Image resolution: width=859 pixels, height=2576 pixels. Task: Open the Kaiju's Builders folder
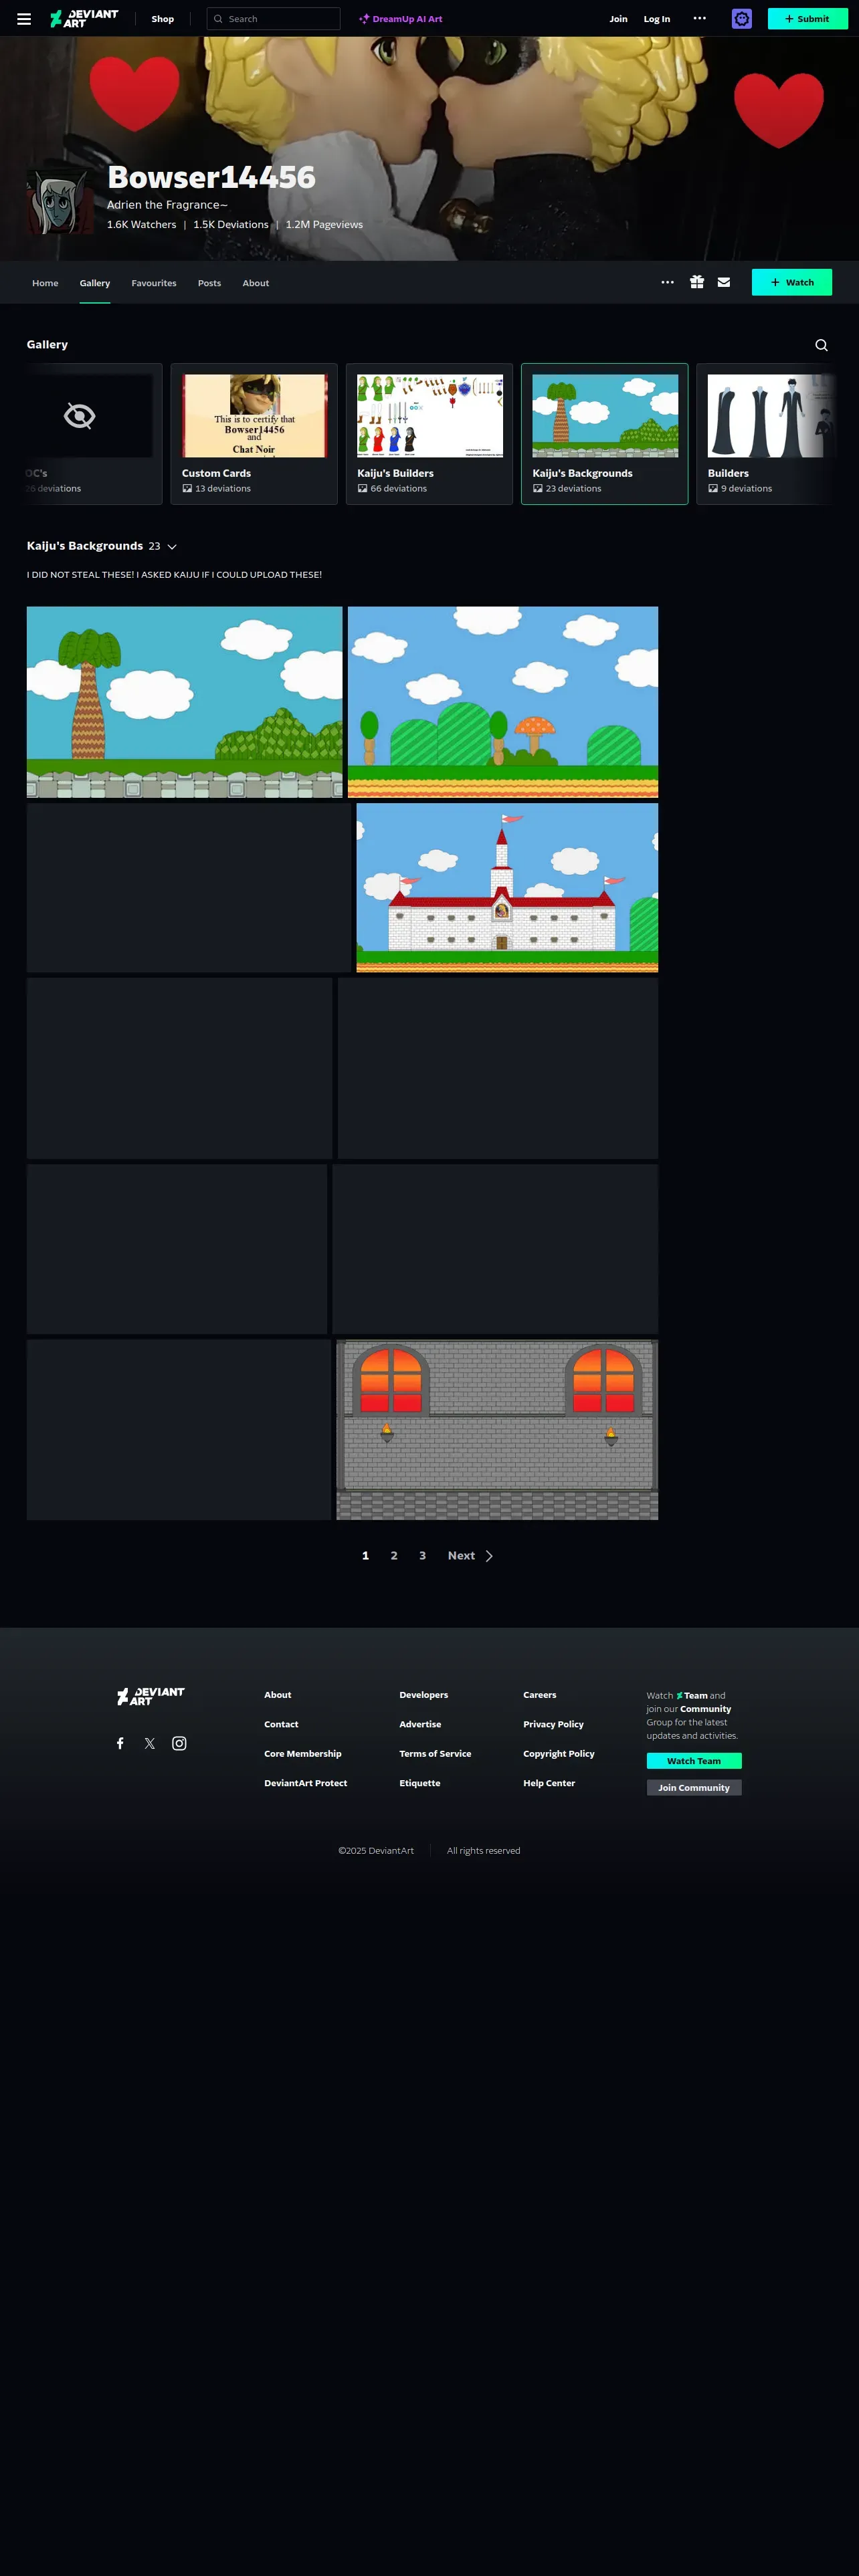[429, 434]
